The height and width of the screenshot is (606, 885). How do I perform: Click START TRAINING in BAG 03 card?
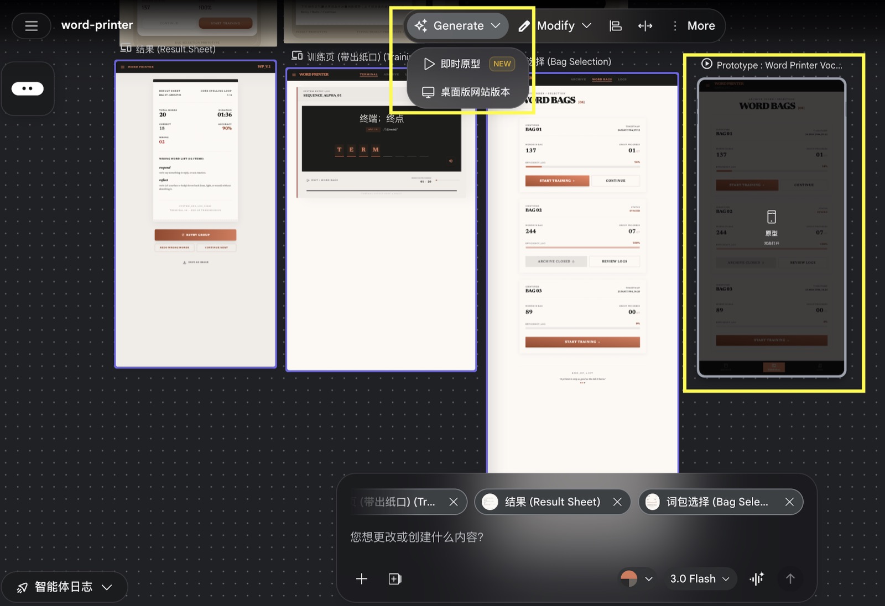pos(582,342)
